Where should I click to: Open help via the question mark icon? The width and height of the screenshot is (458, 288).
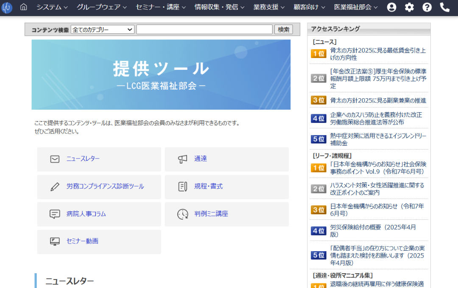pos(427,7)
